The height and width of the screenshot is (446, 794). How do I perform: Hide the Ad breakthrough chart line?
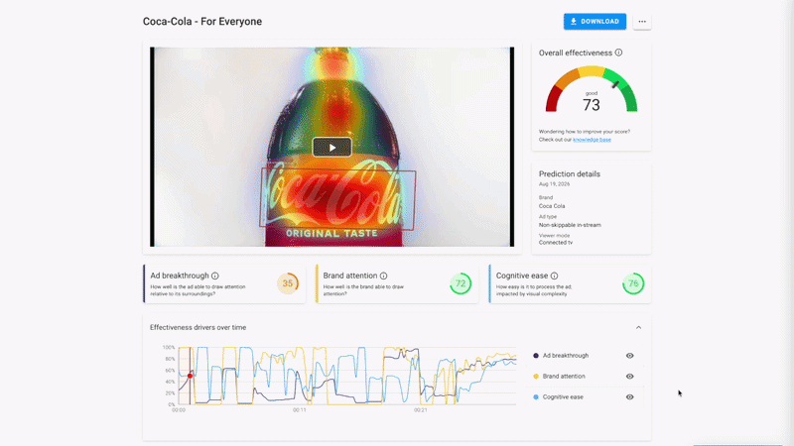[630, 356]
